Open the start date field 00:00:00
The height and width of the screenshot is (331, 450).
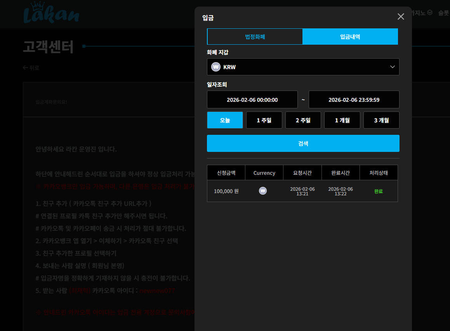click(252, 99)
